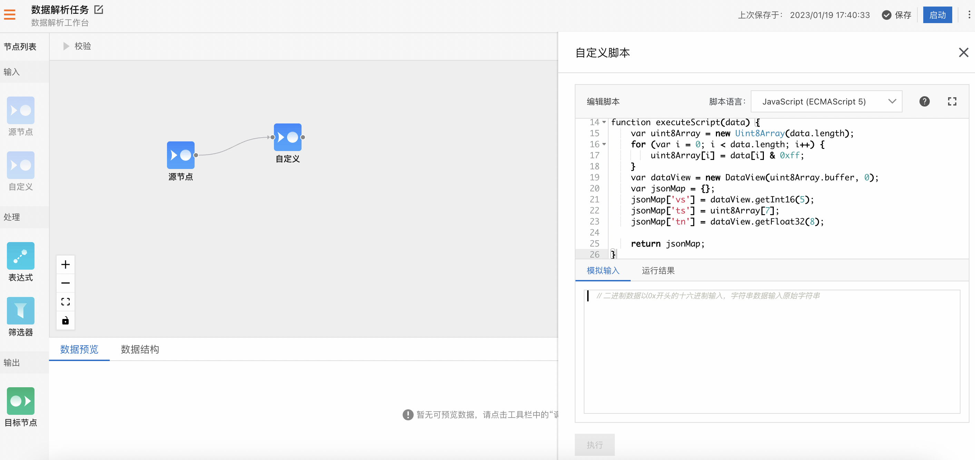Expand script editor to fullscreen
Viewport: 975px width, 460px height.
952,101
